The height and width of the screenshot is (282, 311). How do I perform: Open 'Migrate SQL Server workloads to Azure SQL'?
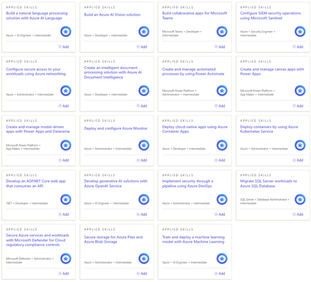click(x=269, y=183)
